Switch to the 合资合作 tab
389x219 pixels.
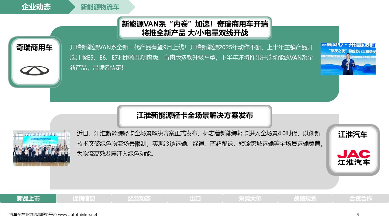pos(361,199)
